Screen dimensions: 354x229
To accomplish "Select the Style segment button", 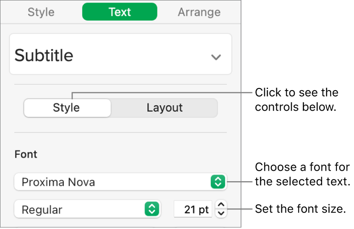I will pos(67,108).
